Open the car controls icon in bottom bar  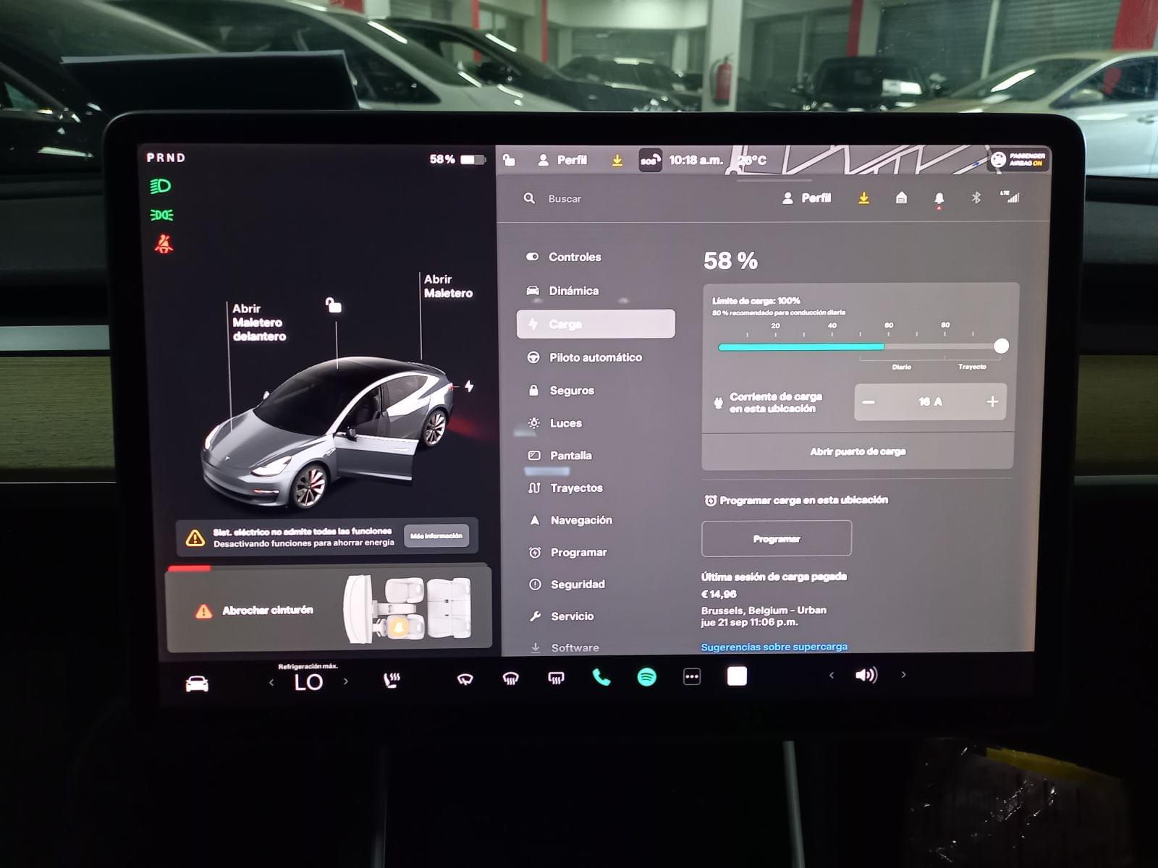pyautogui.click(x=197, y=683)
